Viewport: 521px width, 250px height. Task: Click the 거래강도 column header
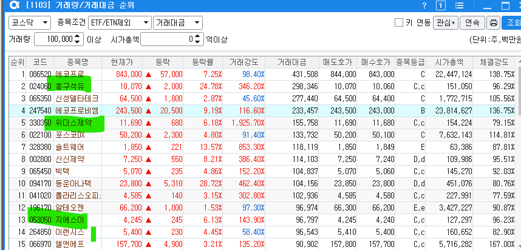point(243,62)
